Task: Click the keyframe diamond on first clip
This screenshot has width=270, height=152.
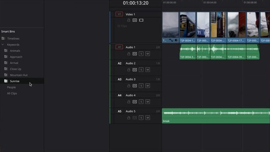Action: [176, 40]
